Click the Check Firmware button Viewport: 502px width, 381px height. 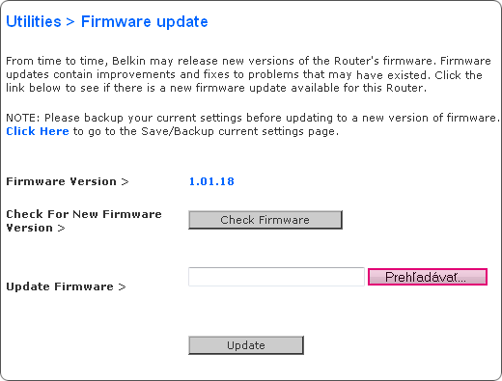265,220
